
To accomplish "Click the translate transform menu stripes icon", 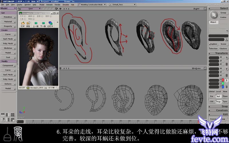I will coord(227,87).
